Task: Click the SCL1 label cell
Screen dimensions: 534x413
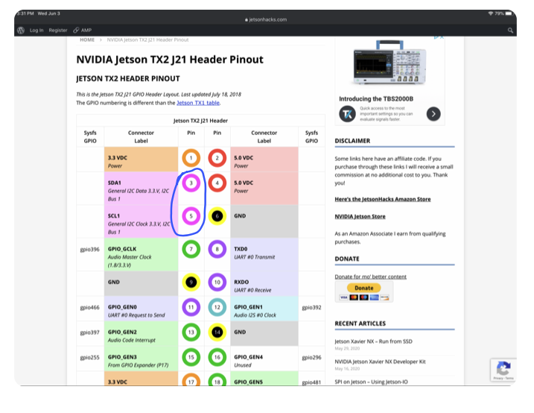Action: point(141,221)
